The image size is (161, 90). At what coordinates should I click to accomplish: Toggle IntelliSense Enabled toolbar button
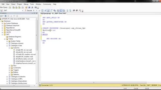click(x=48, y=10)
